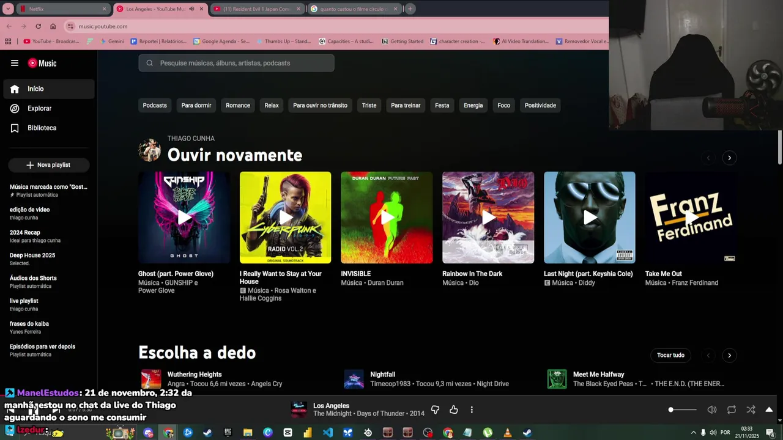Select the Foco mood chip

[x=503, y=105]
